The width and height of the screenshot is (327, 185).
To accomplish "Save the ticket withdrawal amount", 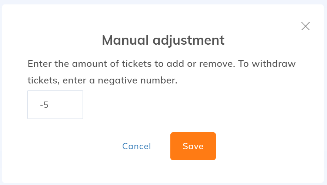I will coord(193,146).
